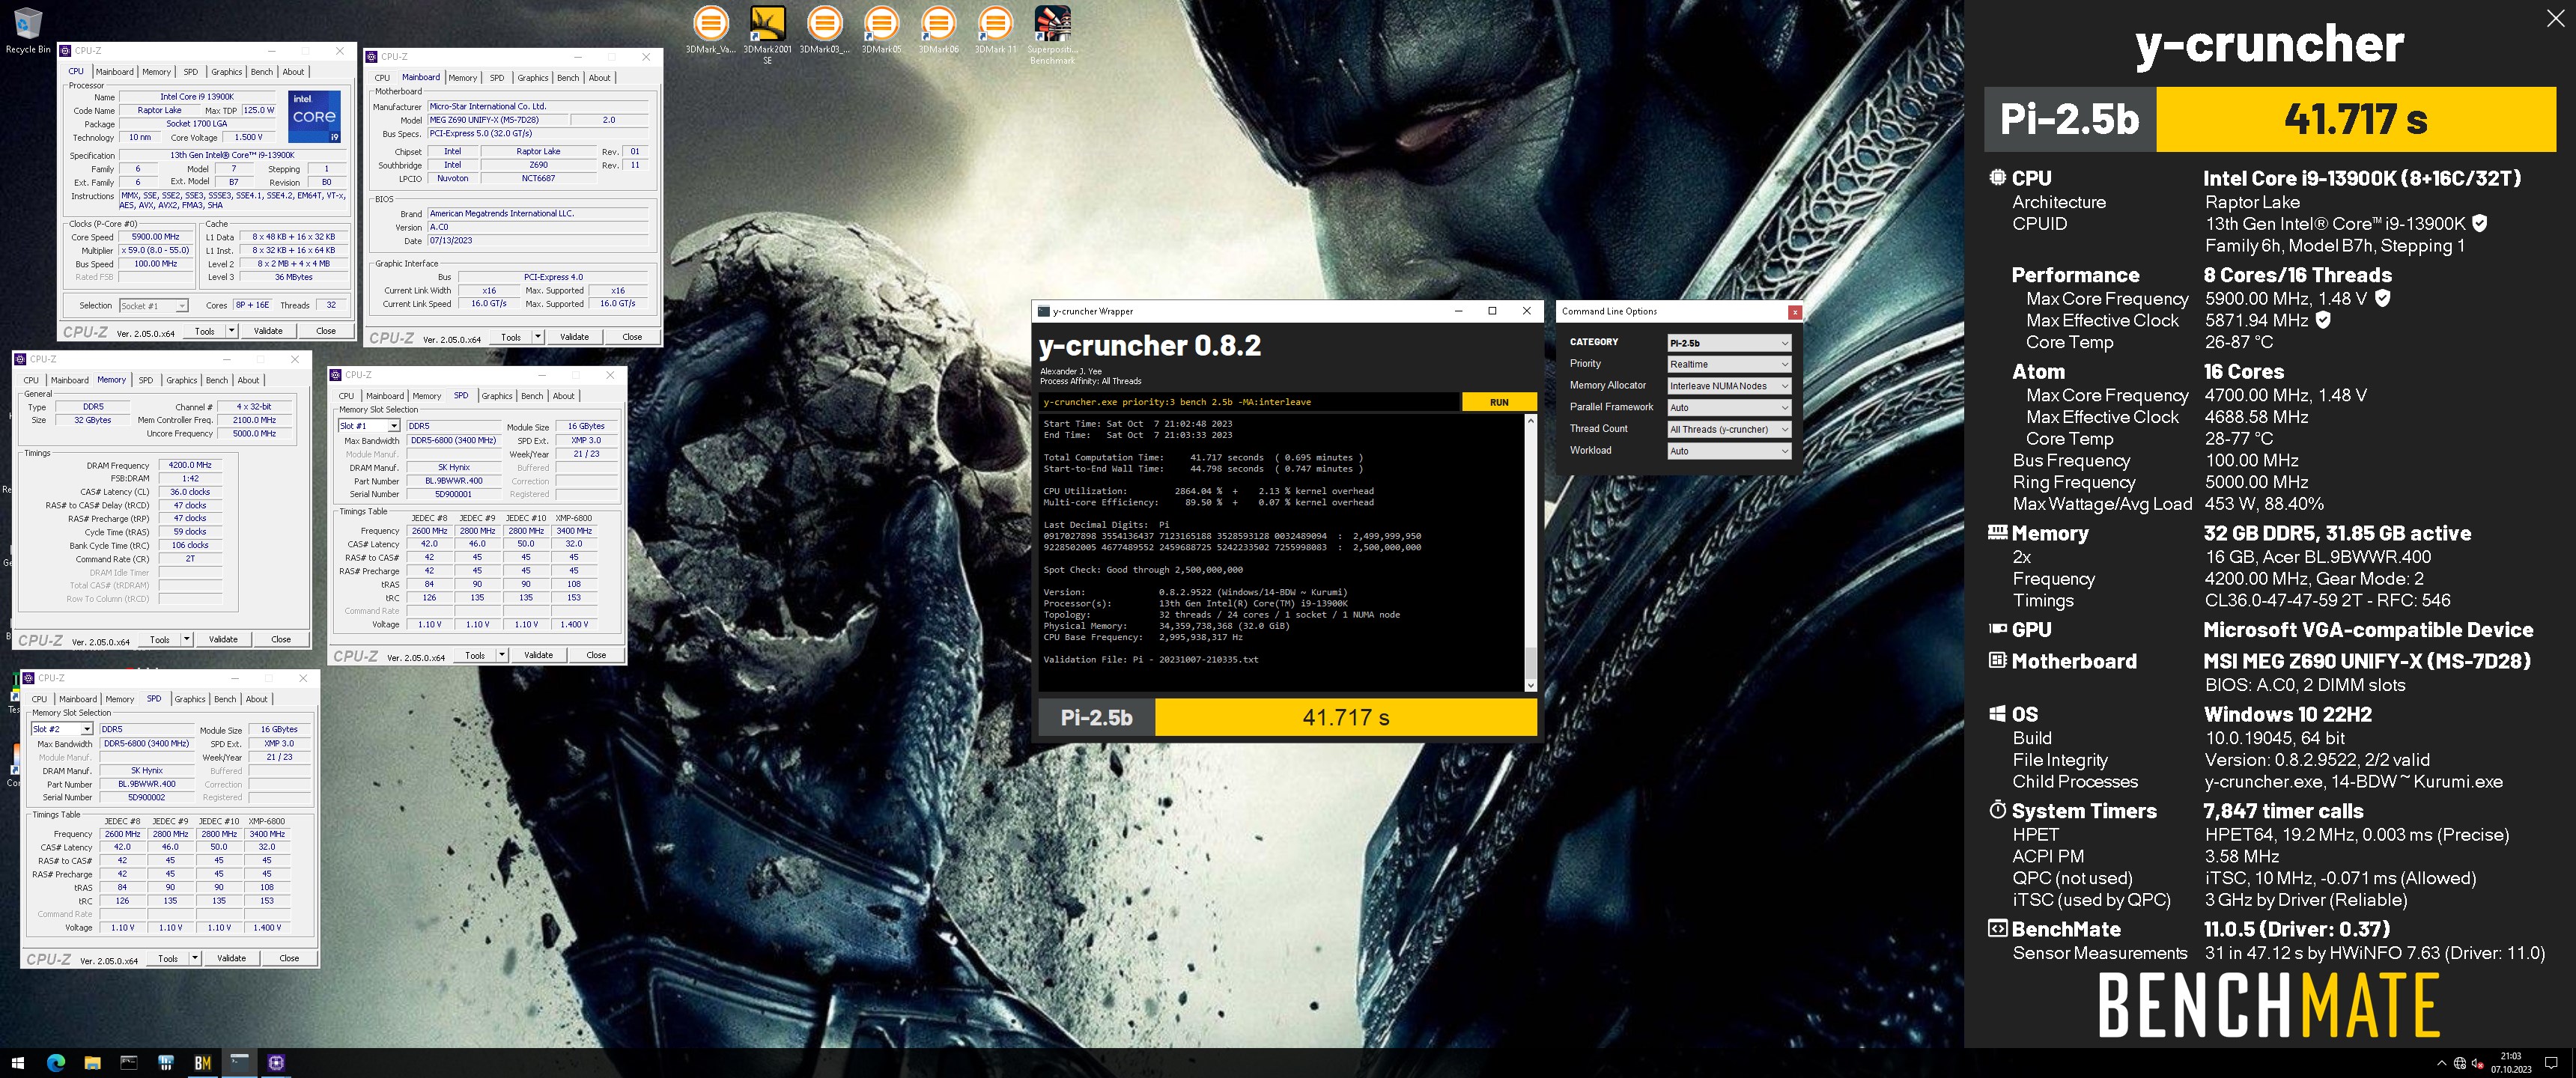Close the Command Line Options window
Screen dimensions: 2576x1078
click(x=1795, y=312)
